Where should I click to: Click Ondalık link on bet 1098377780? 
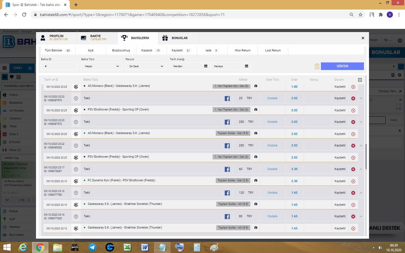pos(272,193)
